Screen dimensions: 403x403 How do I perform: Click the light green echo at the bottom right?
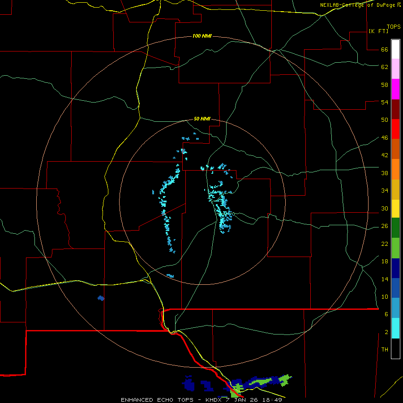pyautogui.click(x=284, y=380)
